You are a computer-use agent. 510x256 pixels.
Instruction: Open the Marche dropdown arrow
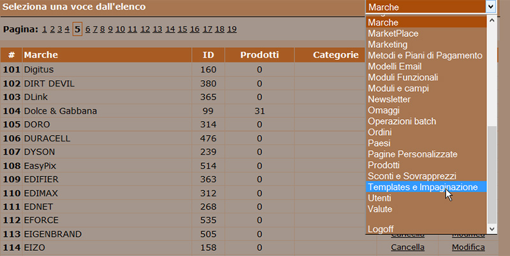[x=491, y=6]
